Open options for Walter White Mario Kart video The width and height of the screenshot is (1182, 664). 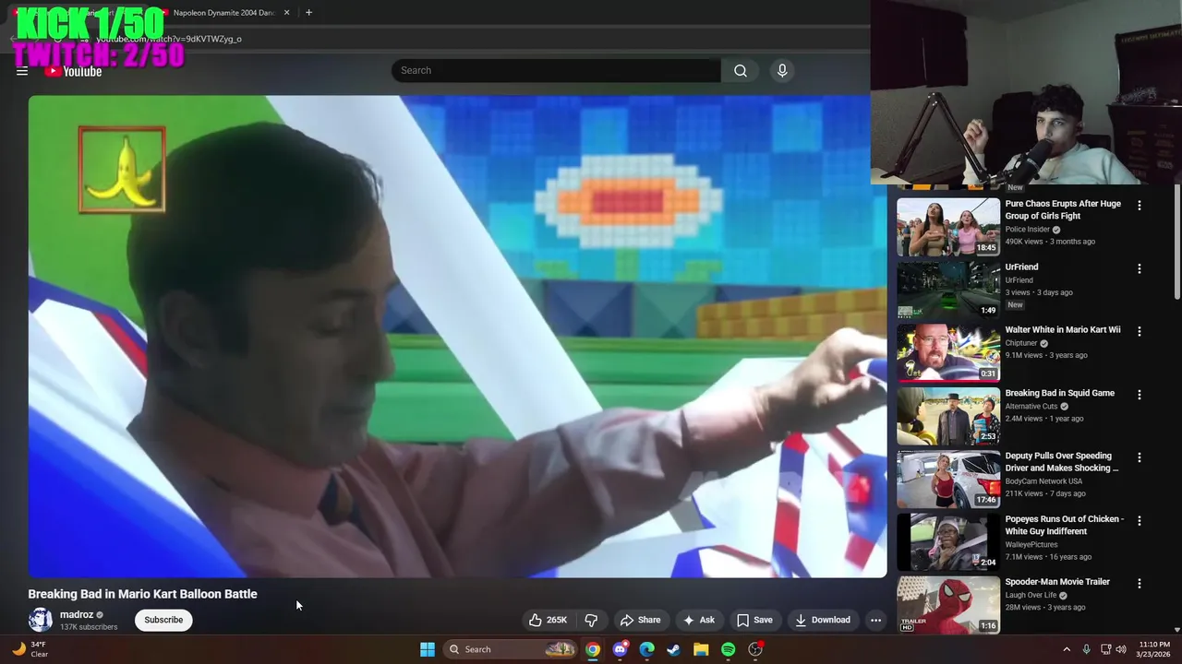pos(1139,331)
